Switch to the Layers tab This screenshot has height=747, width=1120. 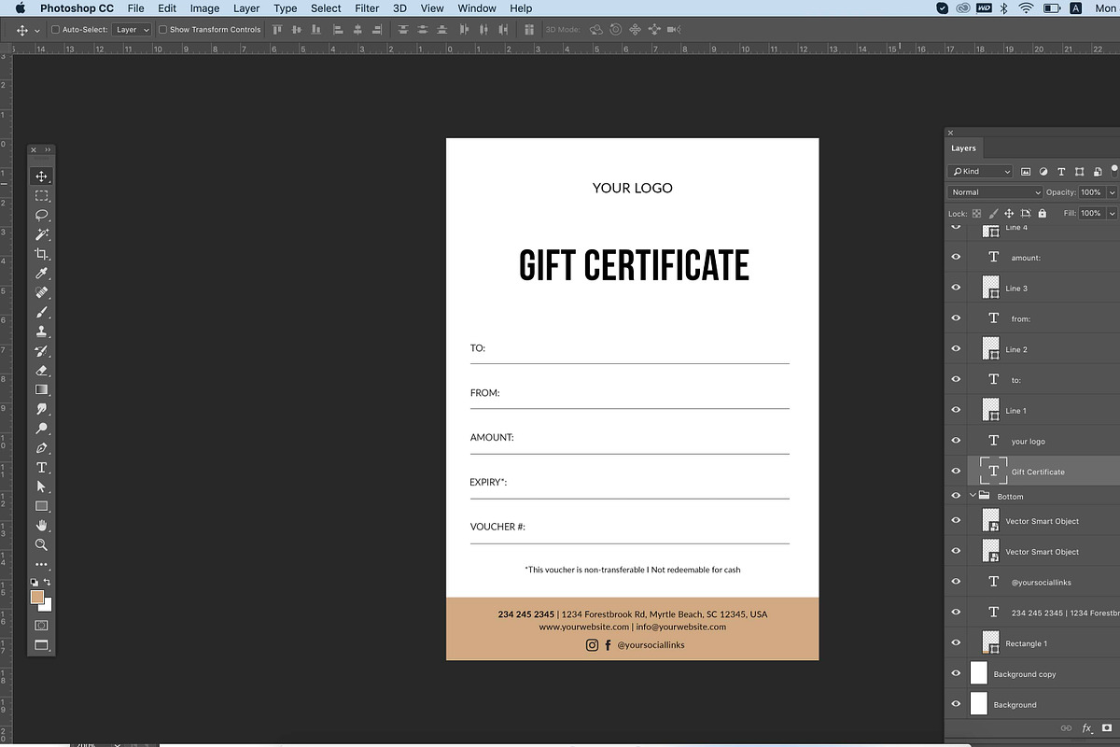click(x=963, y=148)
